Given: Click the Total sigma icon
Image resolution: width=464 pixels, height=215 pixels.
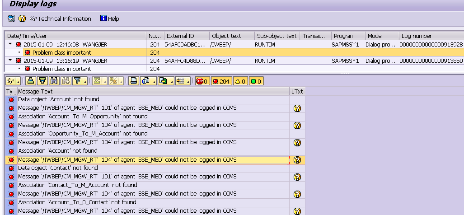Looking at the screenshot, I should (x=97, y=81).
